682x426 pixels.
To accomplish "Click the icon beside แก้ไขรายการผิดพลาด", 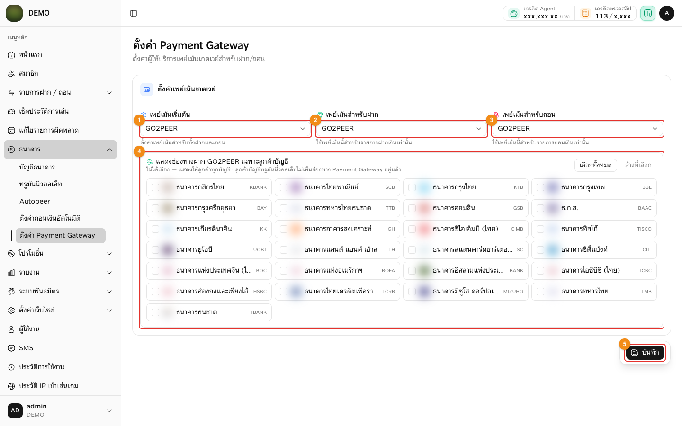I will point(11,131).
